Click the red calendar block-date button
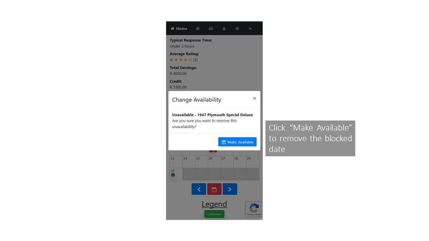The width and height of the screenshot is (429, 241). (x=214, y=189)
